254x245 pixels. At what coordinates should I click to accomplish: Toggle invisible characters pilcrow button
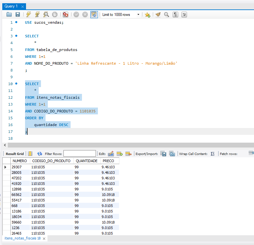[x=175, y=15]
